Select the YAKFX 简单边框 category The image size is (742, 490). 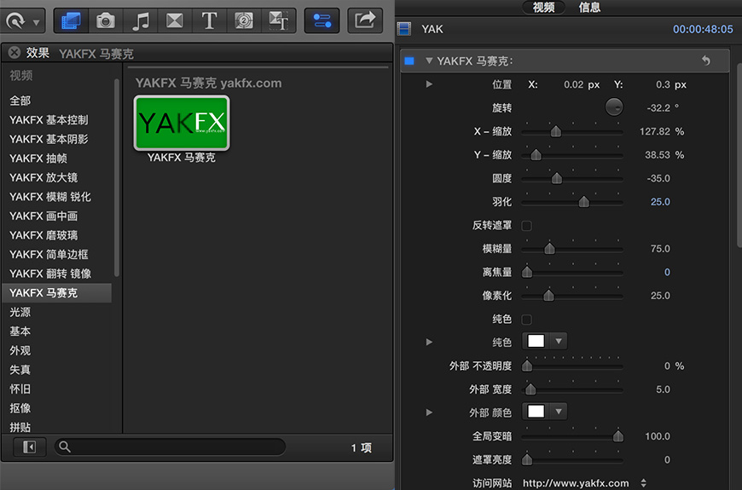[49, 255]
